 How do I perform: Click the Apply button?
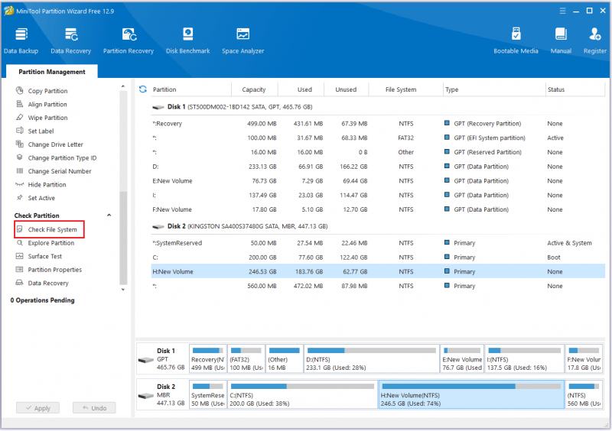point(37,407)
